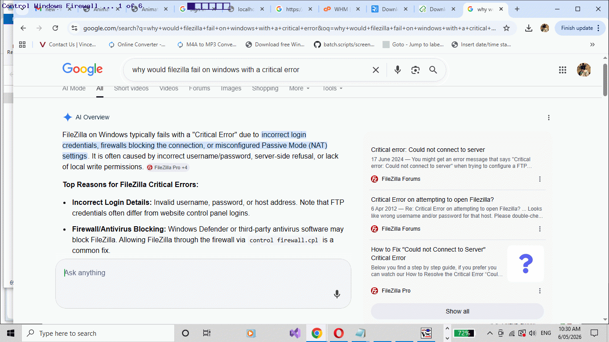Image resolution: width=609 pixels, height=342 pixels.
Task: Search by image with Google Lens icon
Action: [x=416, y=70]
